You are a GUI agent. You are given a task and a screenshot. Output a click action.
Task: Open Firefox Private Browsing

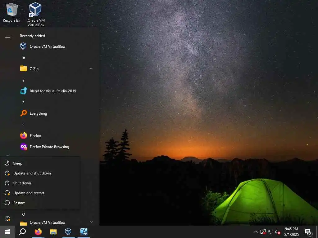click(57, 147)
